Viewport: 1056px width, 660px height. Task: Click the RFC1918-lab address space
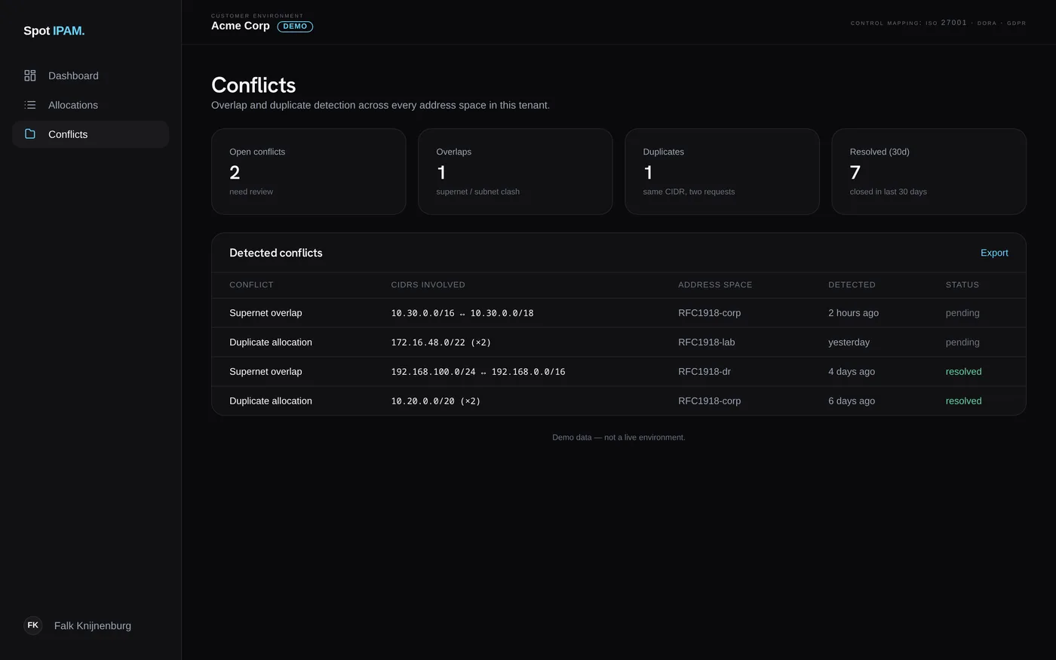click(x=707, y=342)
